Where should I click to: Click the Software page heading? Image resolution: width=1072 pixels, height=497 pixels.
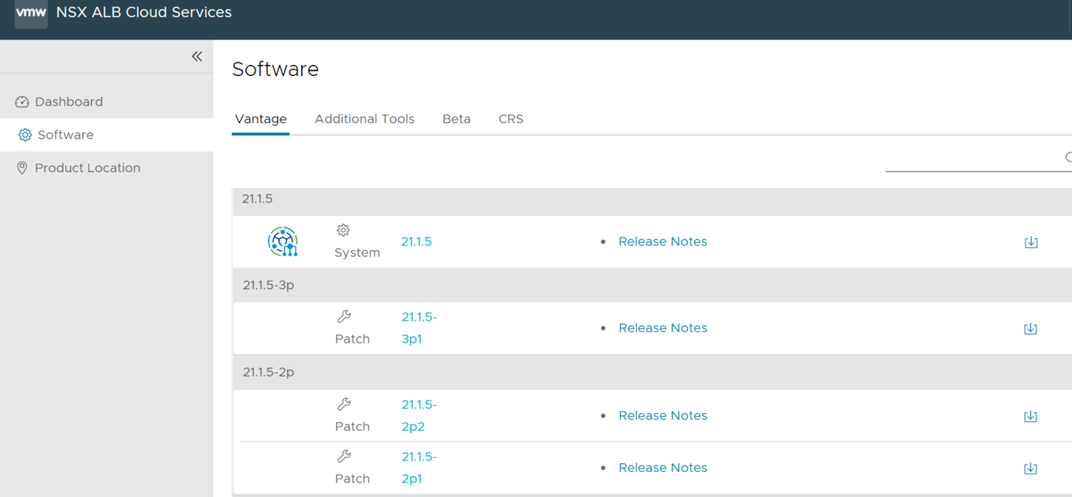275,69
